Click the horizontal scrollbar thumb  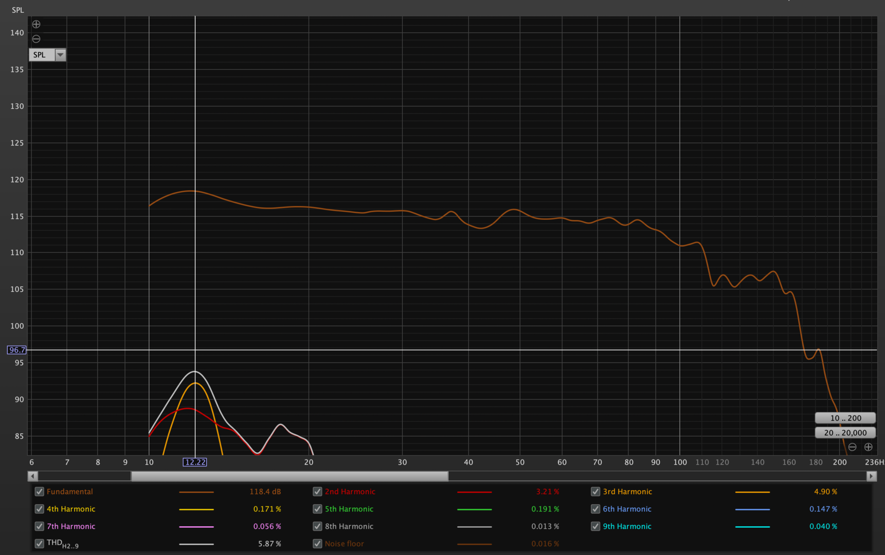(x=290, y=476)
